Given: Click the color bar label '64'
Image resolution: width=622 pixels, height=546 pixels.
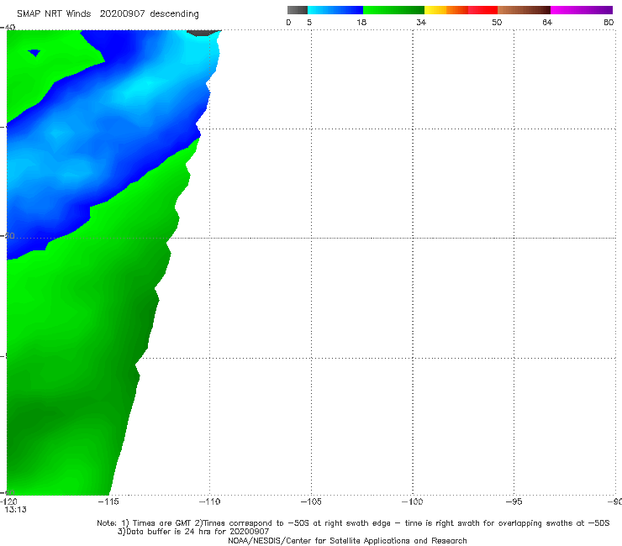Looking at the screenshot, I should coord(547,22).
